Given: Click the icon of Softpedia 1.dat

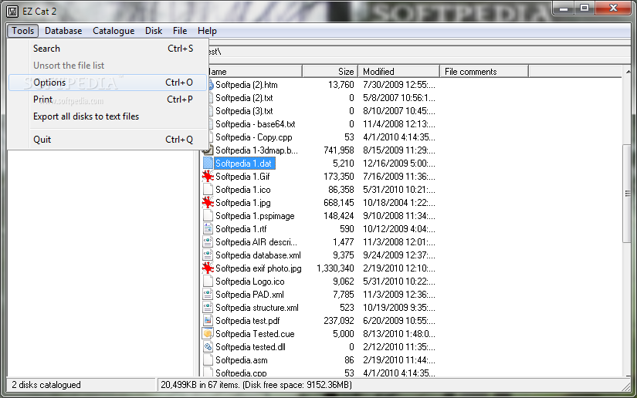Looking at the screenshot, I should [208, 164].
